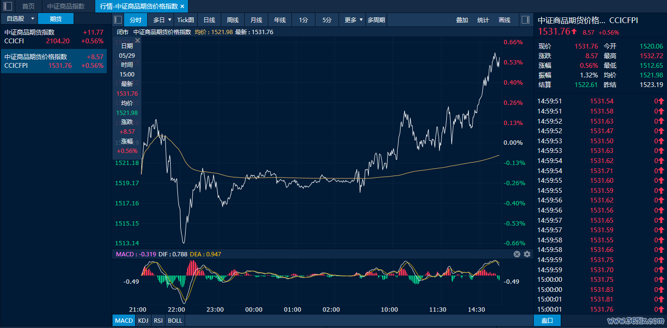Close the floating 日期 data tooltip box

(x=138, y=41)
